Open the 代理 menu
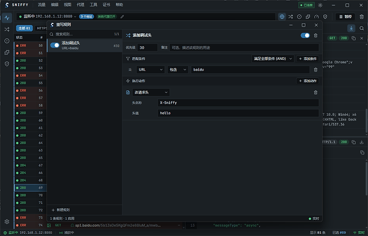368x236 pixels. [81, 5]
